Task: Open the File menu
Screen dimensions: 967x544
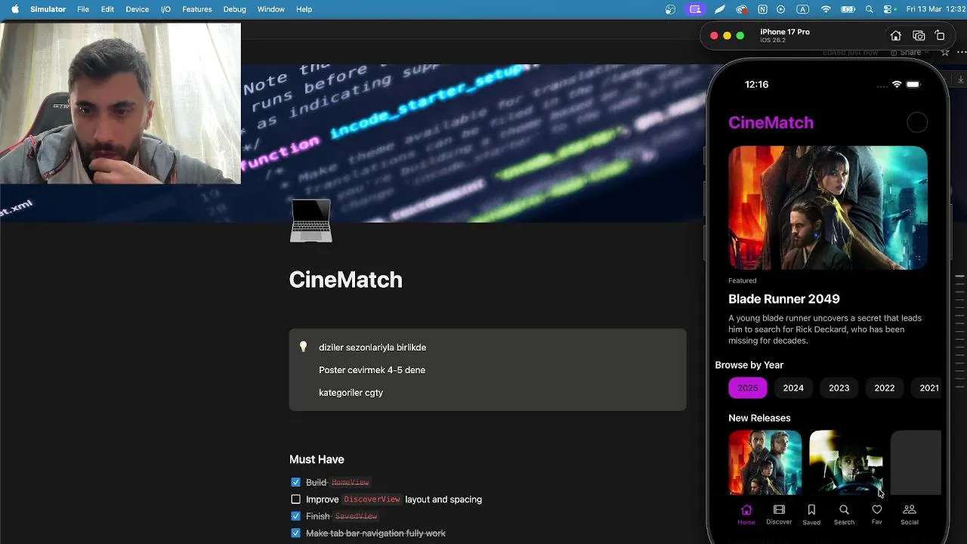Action: pyautogui.click(x=83, y=9)
